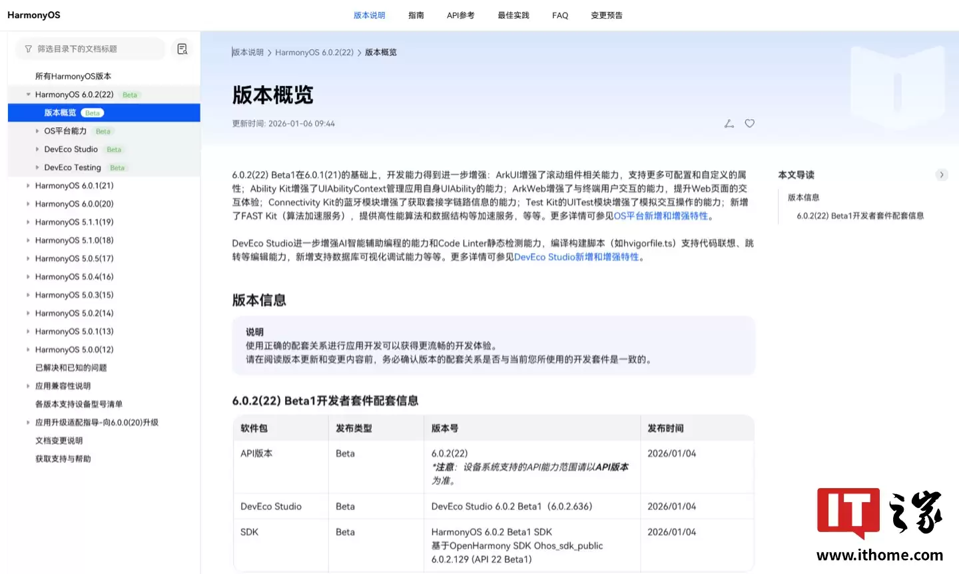Image resolution: width=959 pixels, height=574 pixels.
Task: Collapse the 本文导读 panel with its chevron
Action: click(x=941, y=174)
